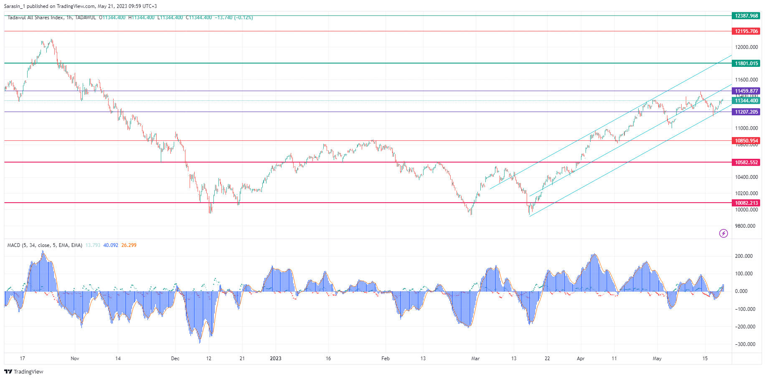Click the Dec label on time axis

tap(175, 359)
